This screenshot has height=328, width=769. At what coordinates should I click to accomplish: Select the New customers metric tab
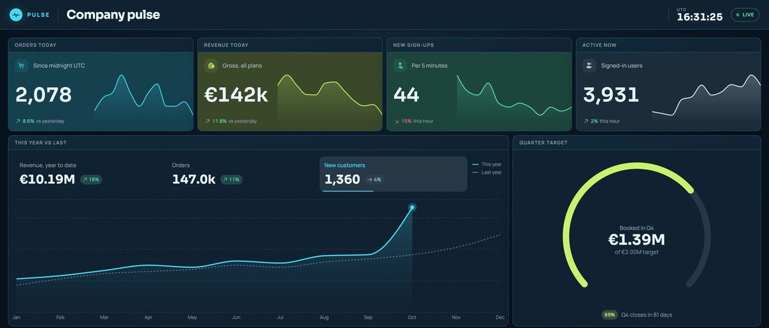click(x=393, y=174)
